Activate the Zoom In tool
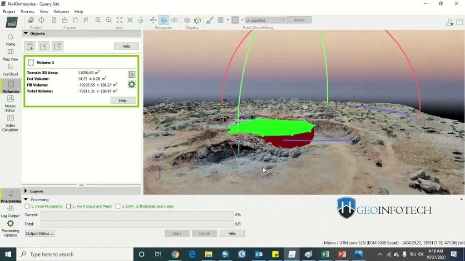 coord(98,20)
